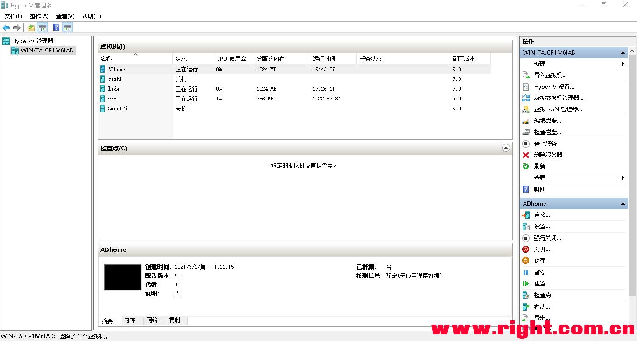637x341 pixels.
Task: Click the 设置... action for ADhome
Action: pos(542,227)
